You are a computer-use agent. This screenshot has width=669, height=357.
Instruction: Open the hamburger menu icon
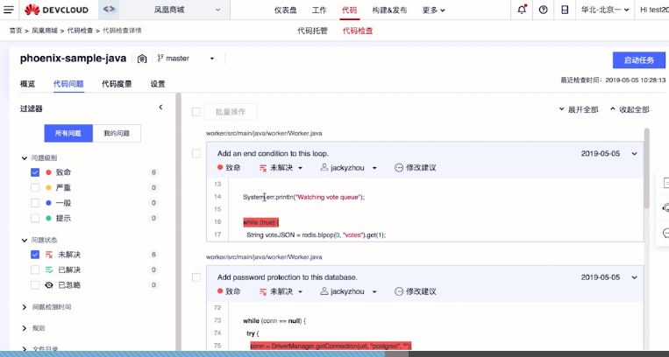click(8, 10)
